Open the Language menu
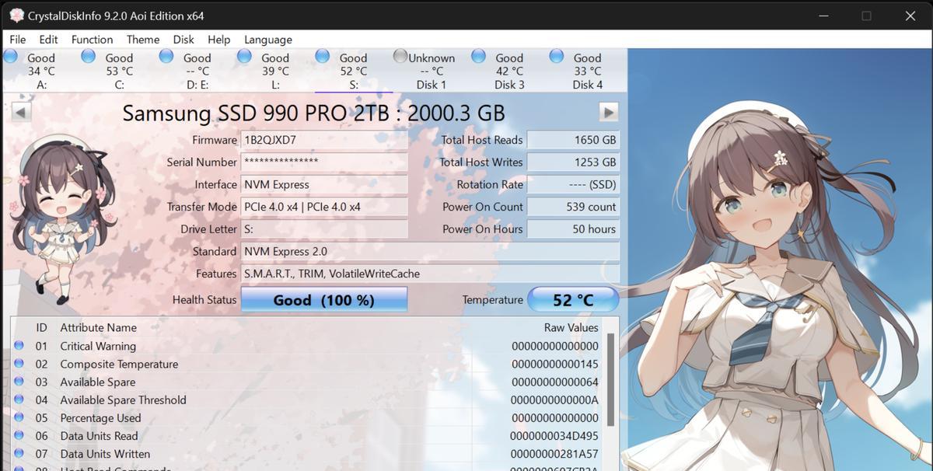This screenshot has width=933, height=471. coord(268,40)
